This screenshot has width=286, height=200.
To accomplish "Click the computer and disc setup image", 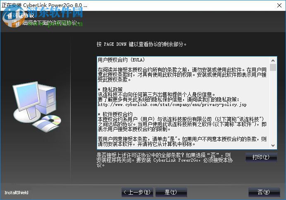I will pyautogui.click(x=37, y=106).
